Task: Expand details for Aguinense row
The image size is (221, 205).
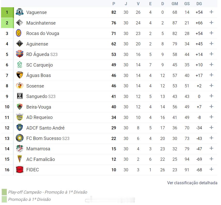Action: tap(211, 44)
